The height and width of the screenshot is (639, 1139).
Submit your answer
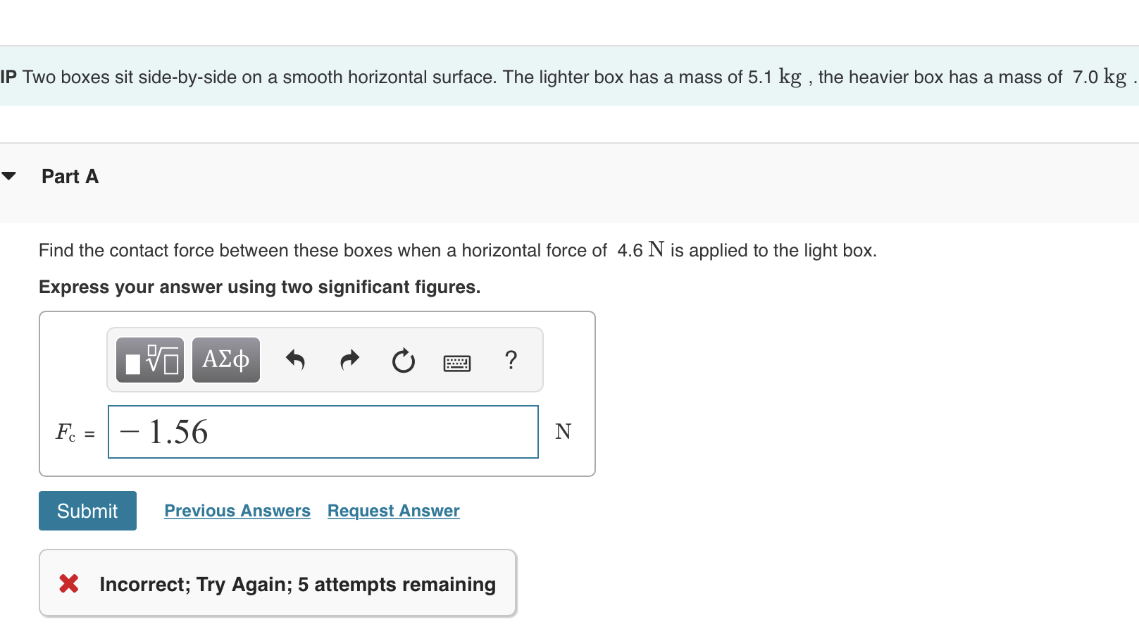[x=87, y=510]
